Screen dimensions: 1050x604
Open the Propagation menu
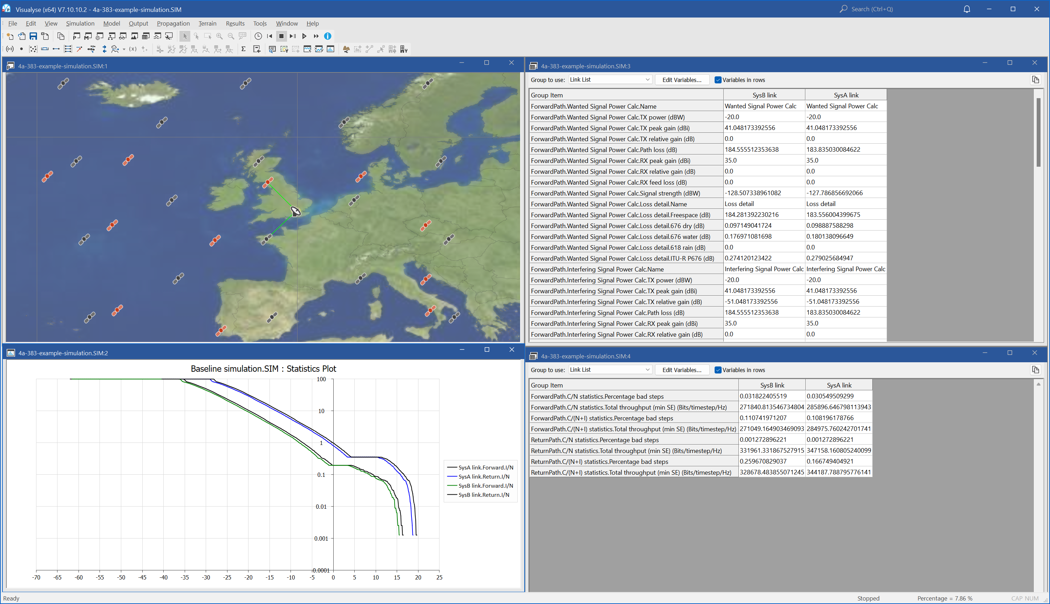point(173,23)
